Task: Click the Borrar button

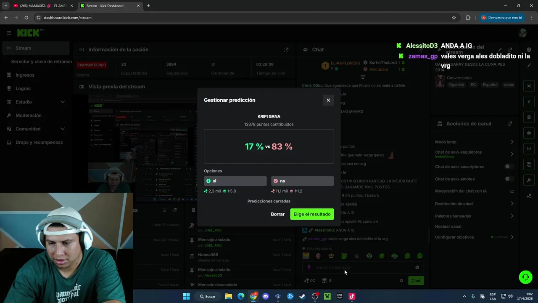Action: point(277,214)
